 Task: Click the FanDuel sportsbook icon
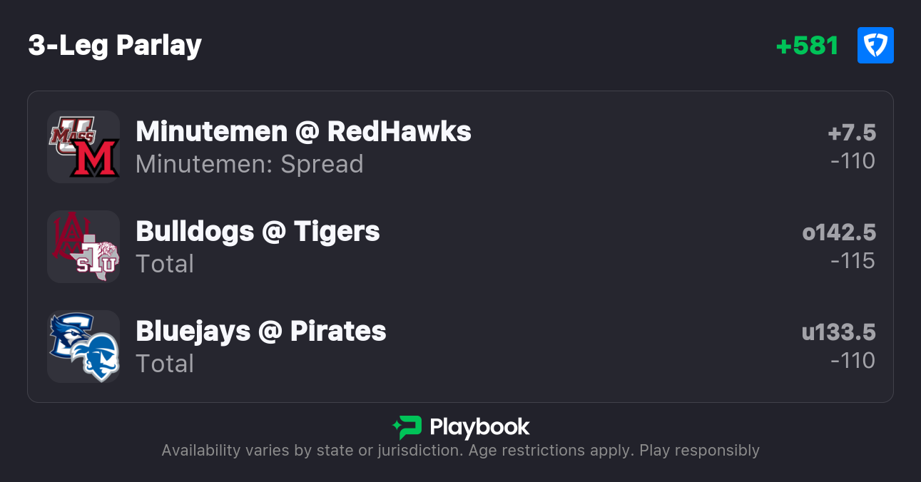click(x=875, y=46)
